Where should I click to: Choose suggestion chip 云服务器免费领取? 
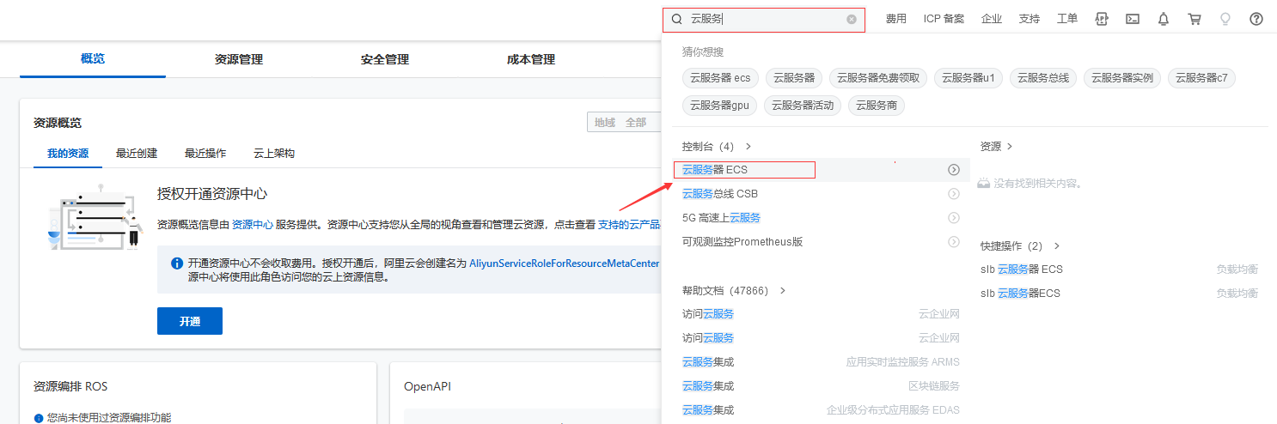click(878, 78)
